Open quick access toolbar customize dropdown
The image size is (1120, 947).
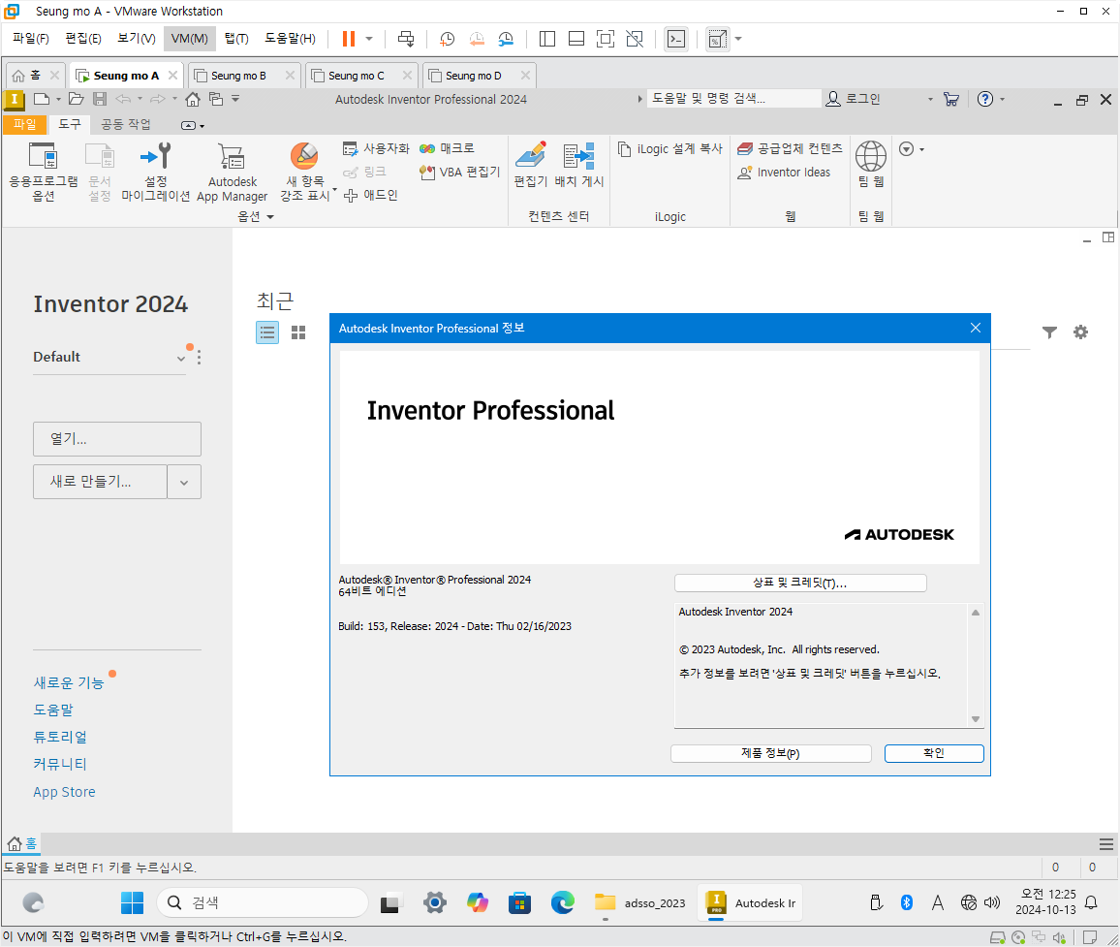[235, 99]
